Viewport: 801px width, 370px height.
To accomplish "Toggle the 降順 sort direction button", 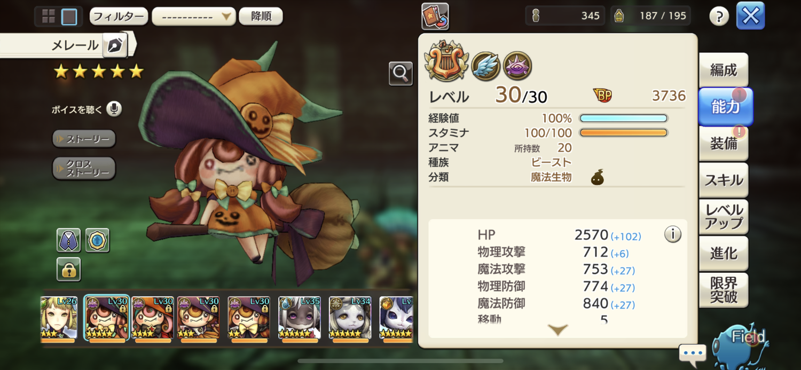I will [x=261, y=17].
